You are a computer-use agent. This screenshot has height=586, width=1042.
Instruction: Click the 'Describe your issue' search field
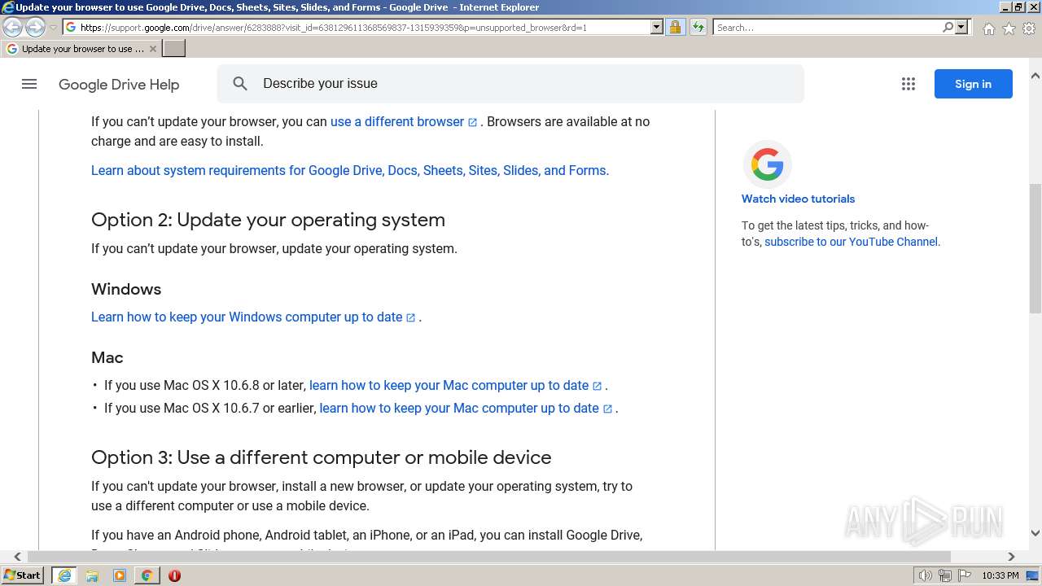pyautogui.click(x=510, y=84)
